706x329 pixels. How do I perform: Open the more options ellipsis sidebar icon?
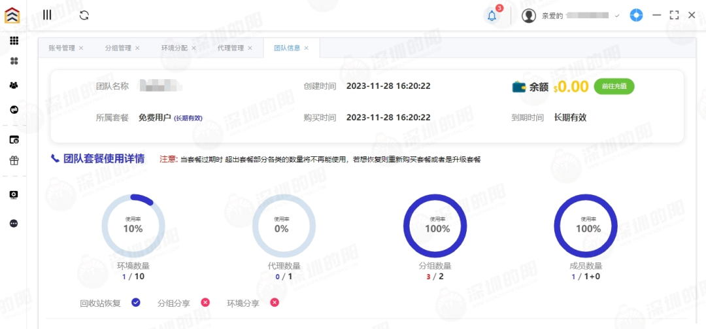[x=14, y=224]
